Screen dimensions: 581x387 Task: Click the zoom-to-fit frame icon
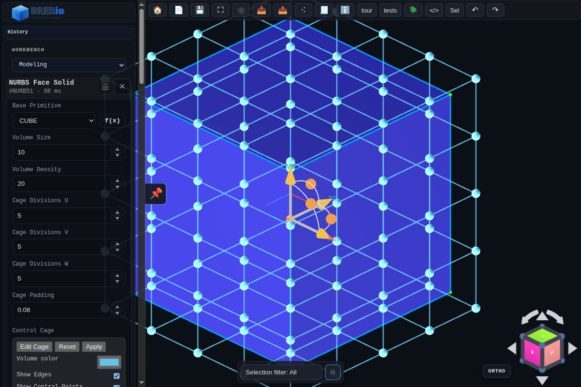(220, 10)
